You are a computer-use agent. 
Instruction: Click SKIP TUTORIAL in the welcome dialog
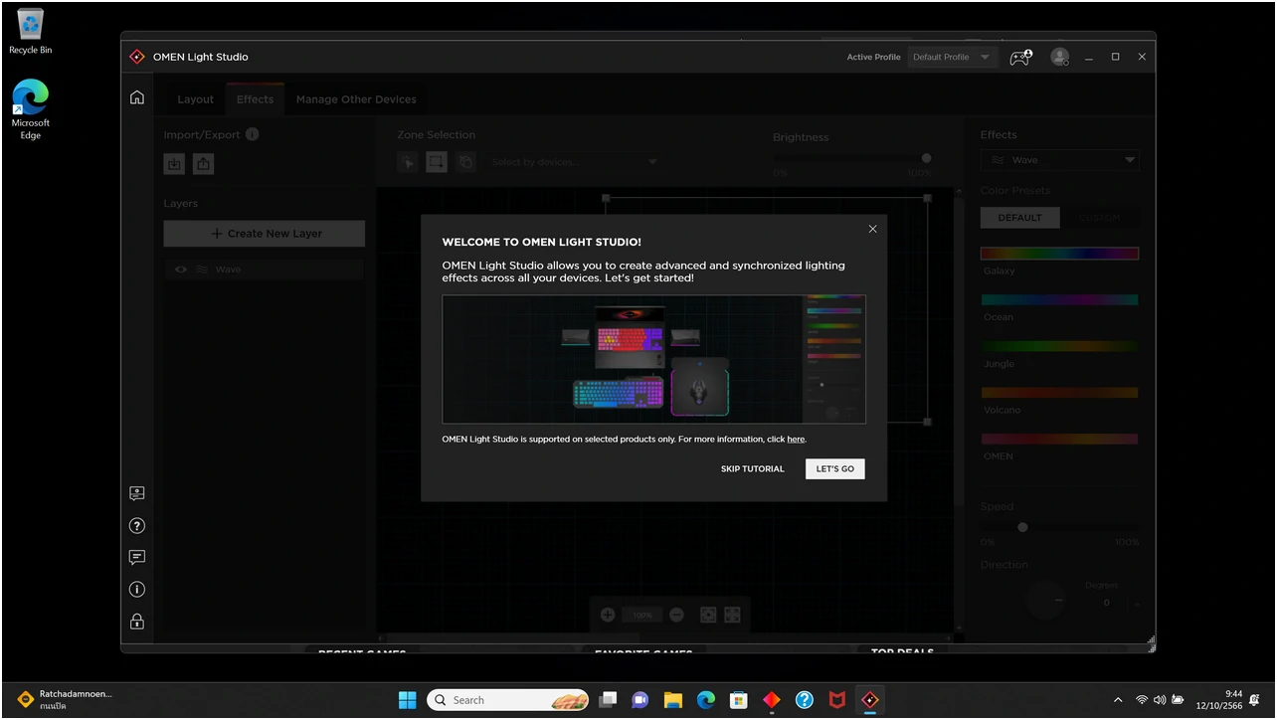[x=753, y=468]
